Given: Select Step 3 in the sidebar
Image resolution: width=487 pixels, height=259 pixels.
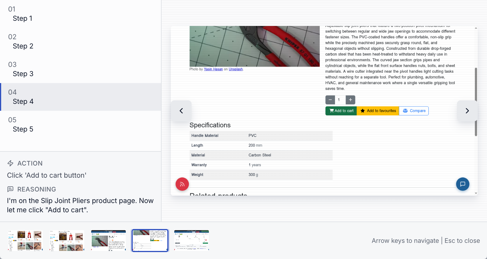Looking at the screenshot, I should click(x=80, y=69).
